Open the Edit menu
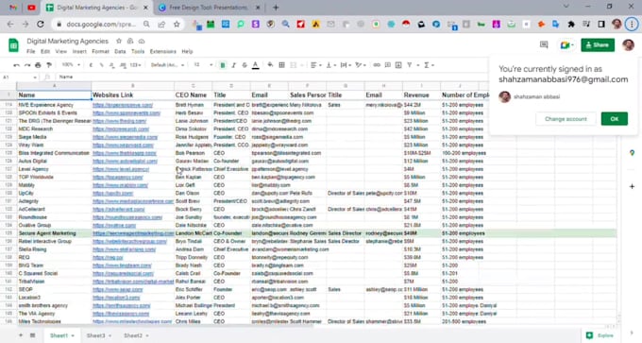Image resolution: width=642 pixels, height=343 pixels. [x=45, y=52]
